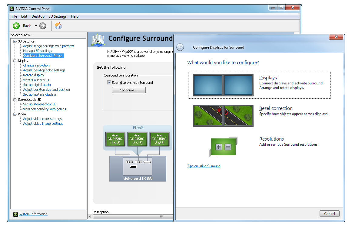Collapse the Display tree node
352x228 pixels.
pyautogui.click(x=15, y=61)
